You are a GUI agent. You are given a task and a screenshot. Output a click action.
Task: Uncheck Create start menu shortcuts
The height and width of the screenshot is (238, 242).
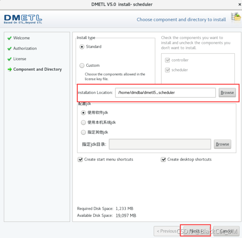tap(80, 159)
